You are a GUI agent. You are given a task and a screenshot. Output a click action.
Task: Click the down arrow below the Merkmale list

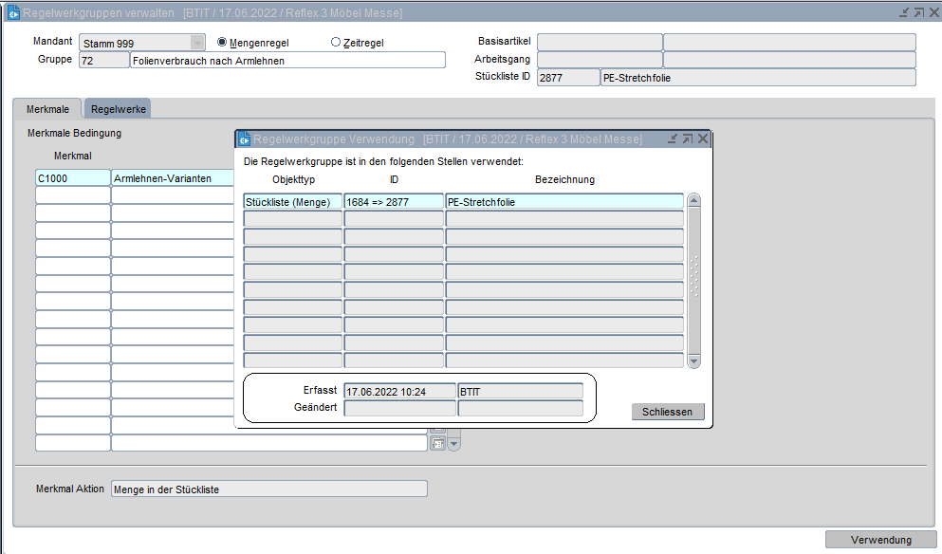(x=453, y=443)
